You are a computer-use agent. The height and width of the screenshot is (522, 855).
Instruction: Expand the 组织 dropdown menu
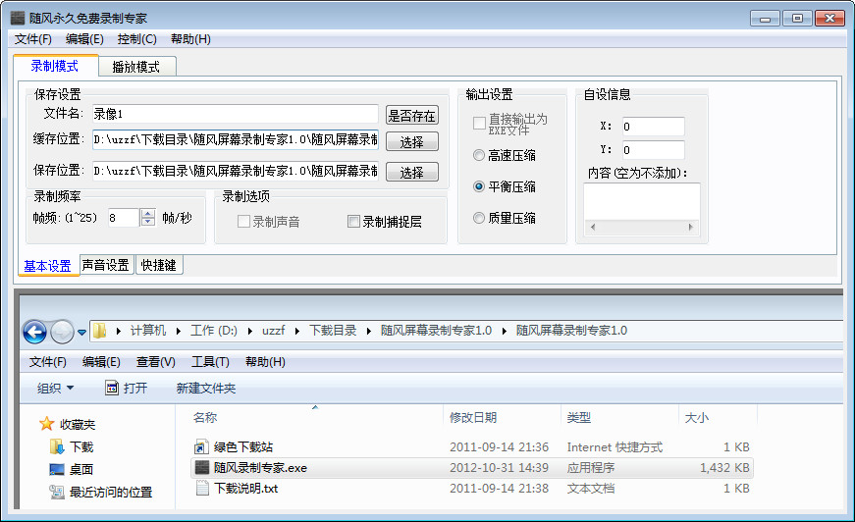56,388
